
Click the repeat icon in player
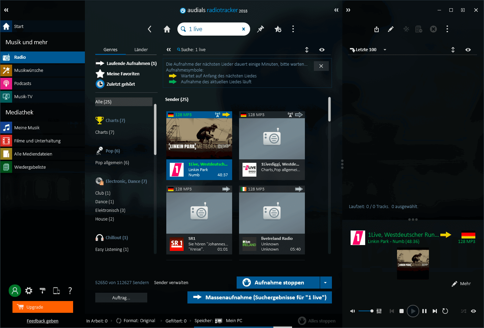coord(445,311)
